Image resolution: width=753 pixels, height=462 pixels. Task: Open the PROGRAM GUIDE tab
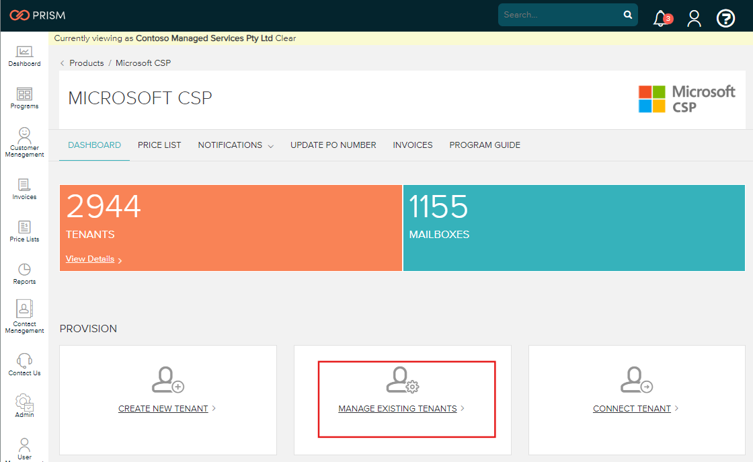(485, 145)
